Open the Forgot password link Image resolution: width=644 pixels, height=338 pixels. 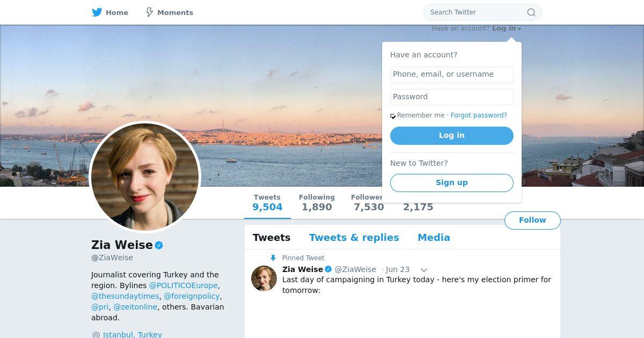pyautogui.click(x=478, y=115)
